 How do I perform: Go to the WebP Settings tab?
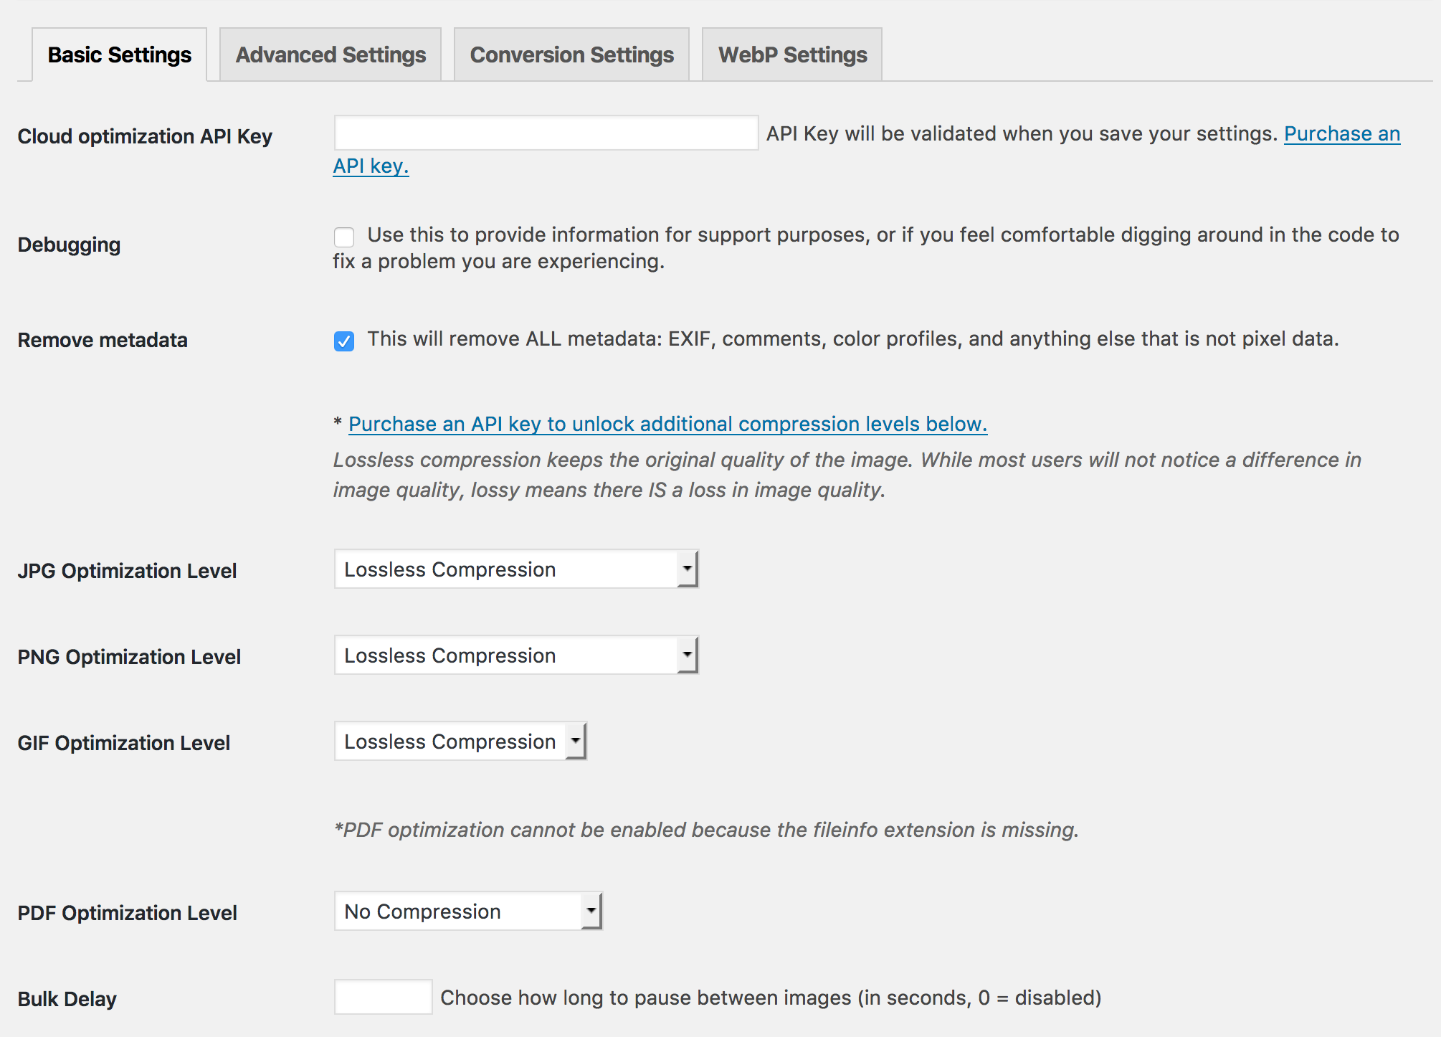coord(792,55)
